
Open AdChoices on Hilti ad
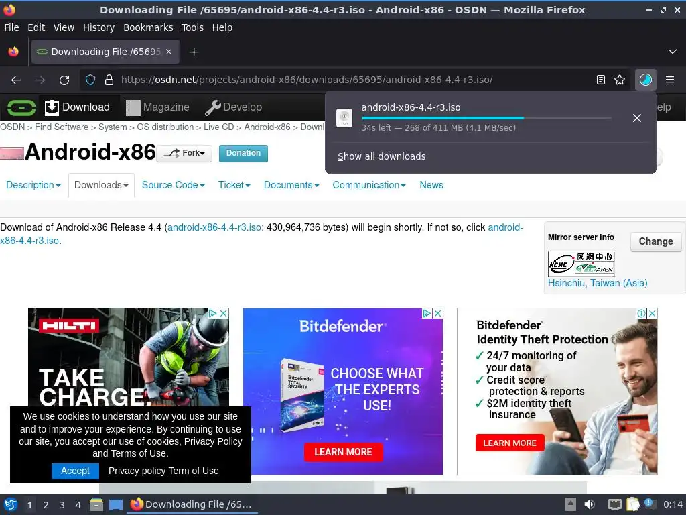point(212,313)
